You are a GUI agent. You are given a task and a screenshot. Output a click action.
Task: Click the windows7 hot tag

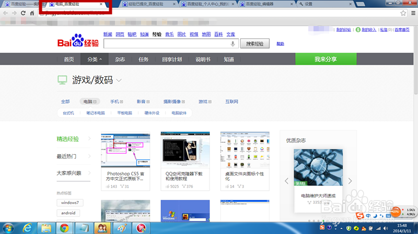(x=70, y=203)
